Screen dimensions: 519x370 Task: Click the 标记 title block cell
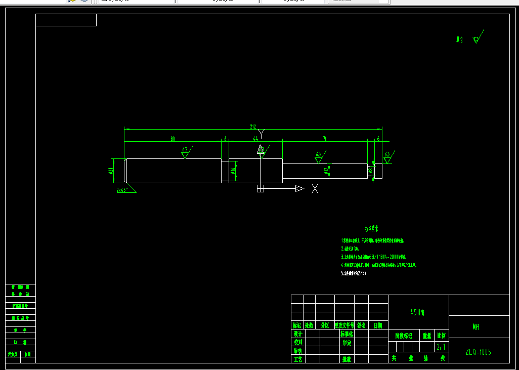[x=297, y=325]
